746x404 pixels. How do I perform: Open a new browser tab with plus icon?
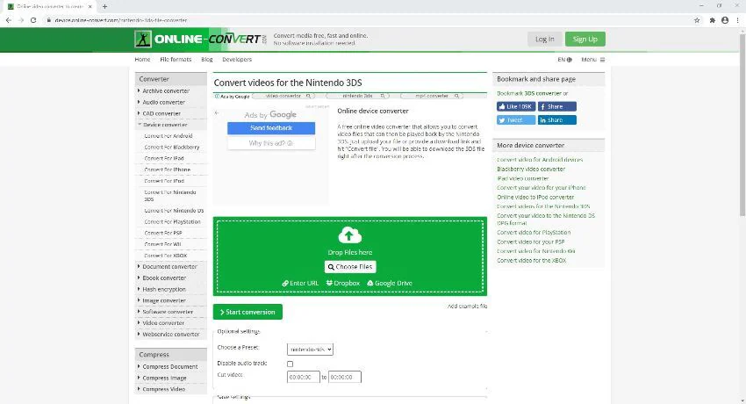(104, 7)
